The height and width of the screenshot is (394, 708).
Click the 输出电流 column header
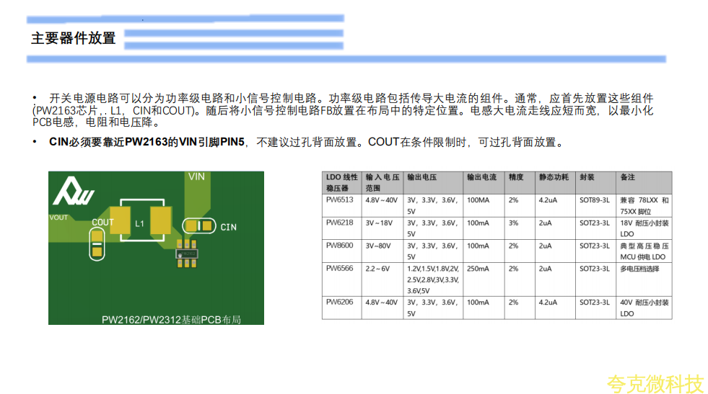(x=481, y=177)
